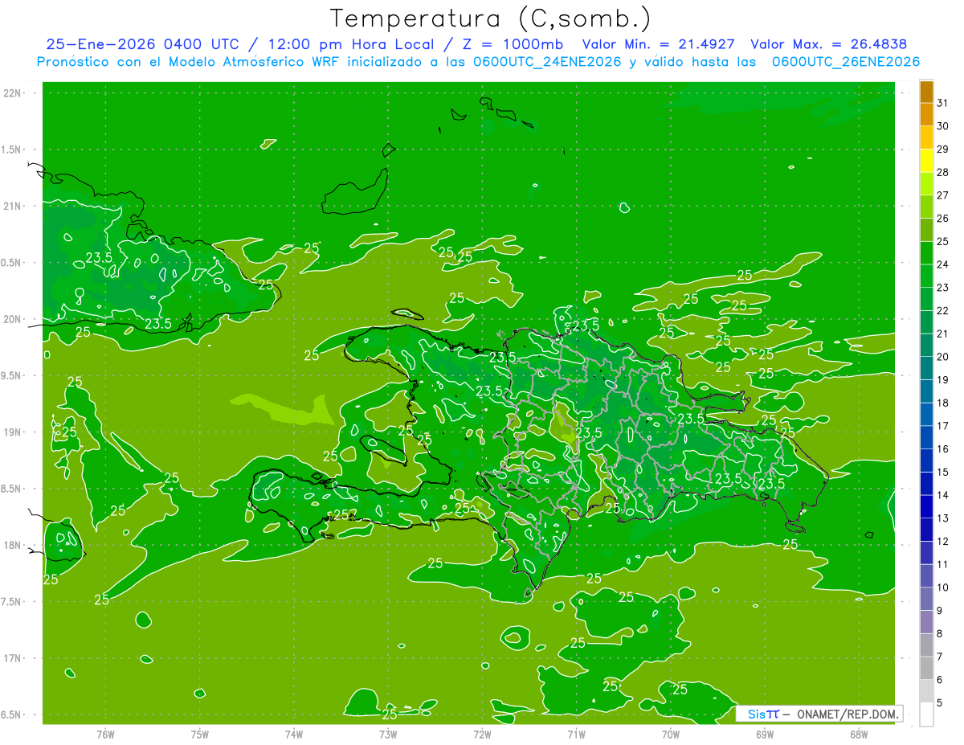
Task: Click the '21N' latitude axis label
Action: pos(12,207)
